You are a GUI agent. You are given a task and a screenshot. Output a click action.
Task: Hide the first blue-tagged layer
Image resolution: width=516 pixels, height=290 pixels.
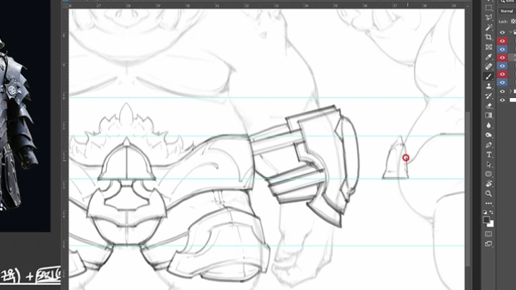tap(502, 49)
